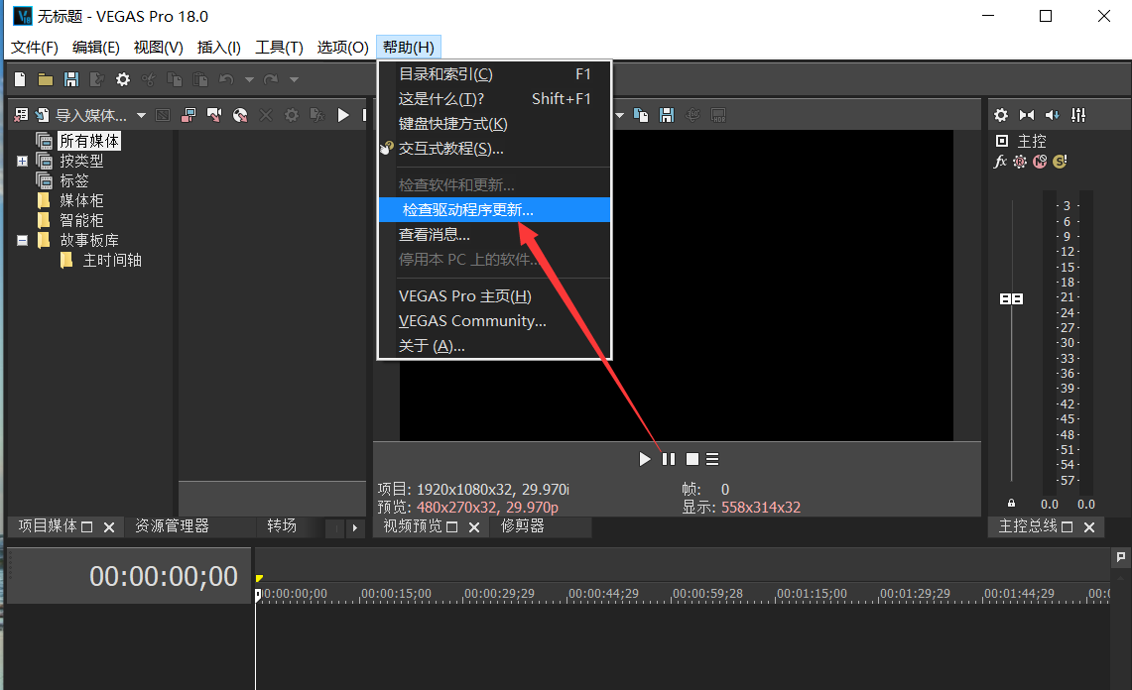Choose 键盘快捷方式(K) menu entry
Viewport: 1132px width, 690px height.
494,123
